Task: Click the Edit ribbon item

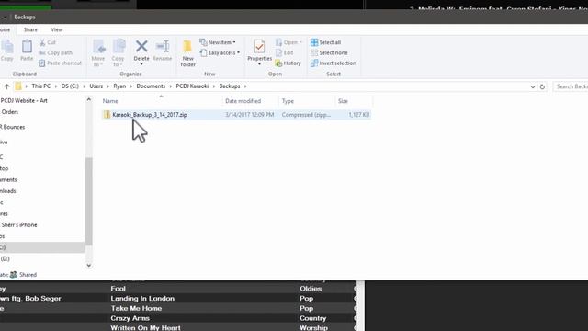Action: click(x=284, y=53)
